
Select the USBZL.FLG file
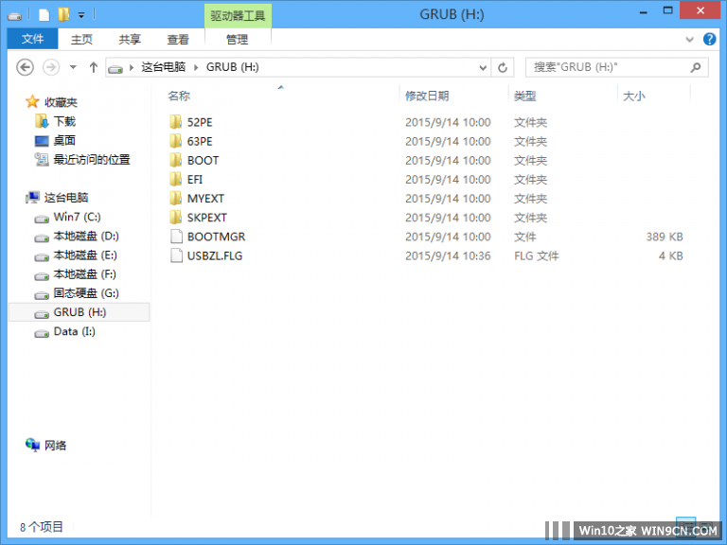pyautogui.click(x=214, y=255)
